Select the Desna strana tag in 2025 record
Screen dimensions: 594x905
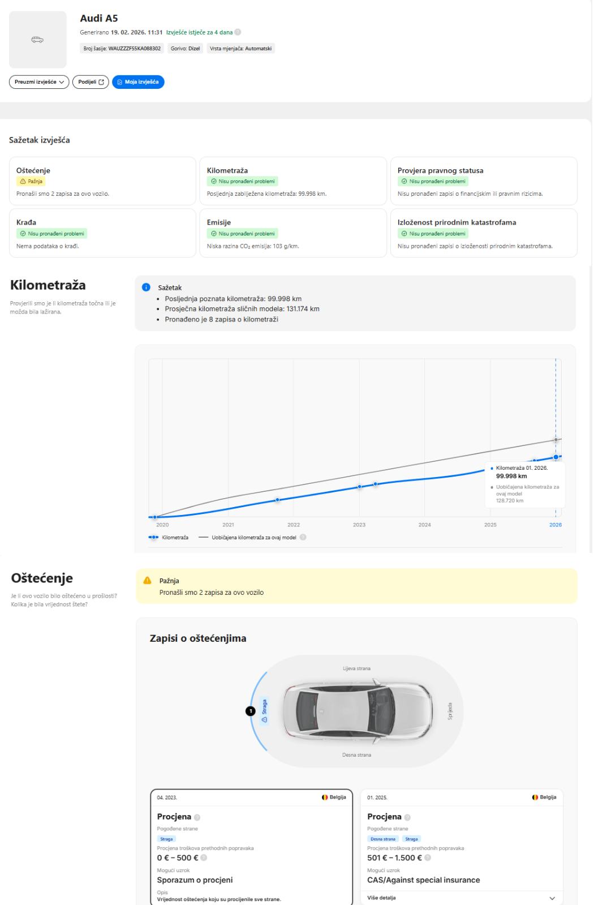(x=383, y=839)
